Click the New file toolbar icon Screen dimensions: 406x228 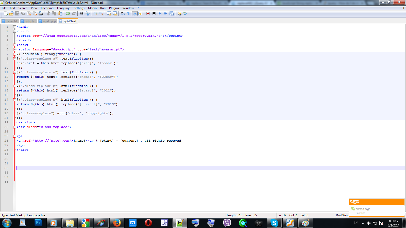point(6,14)
